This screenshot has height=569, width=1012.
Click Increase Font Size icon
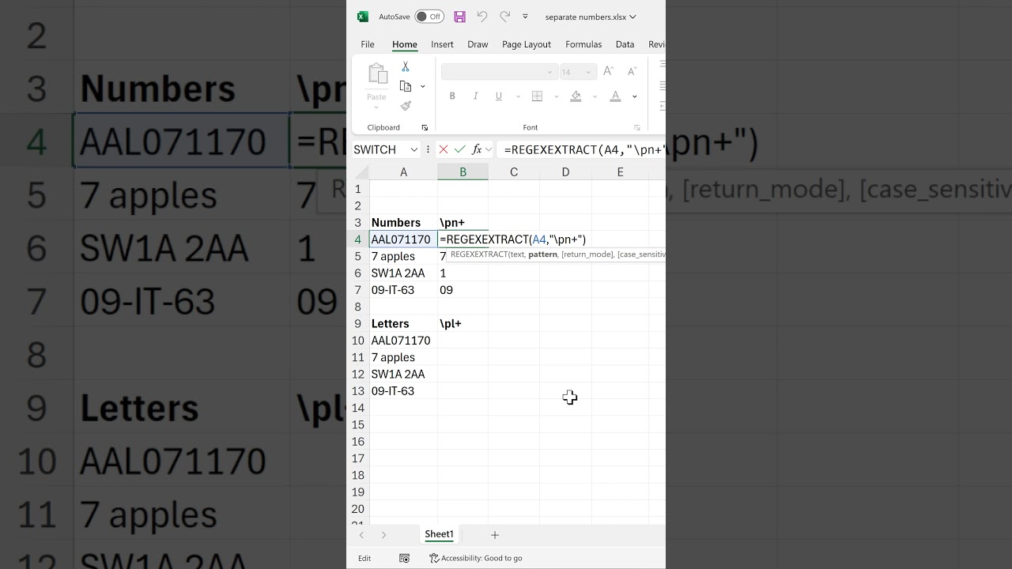pyautogui.click(x=608, y=71)
